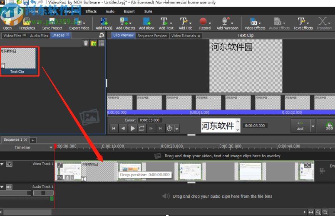Image resolution: width=335 pixels, height=216 pixels.
Task: Open the Export menu
Action: [129, 12]
